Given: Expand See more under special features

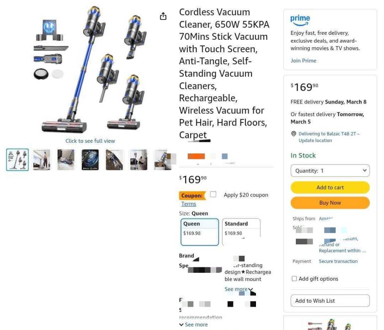Looking at the screenshot, I should coord(236,289).
